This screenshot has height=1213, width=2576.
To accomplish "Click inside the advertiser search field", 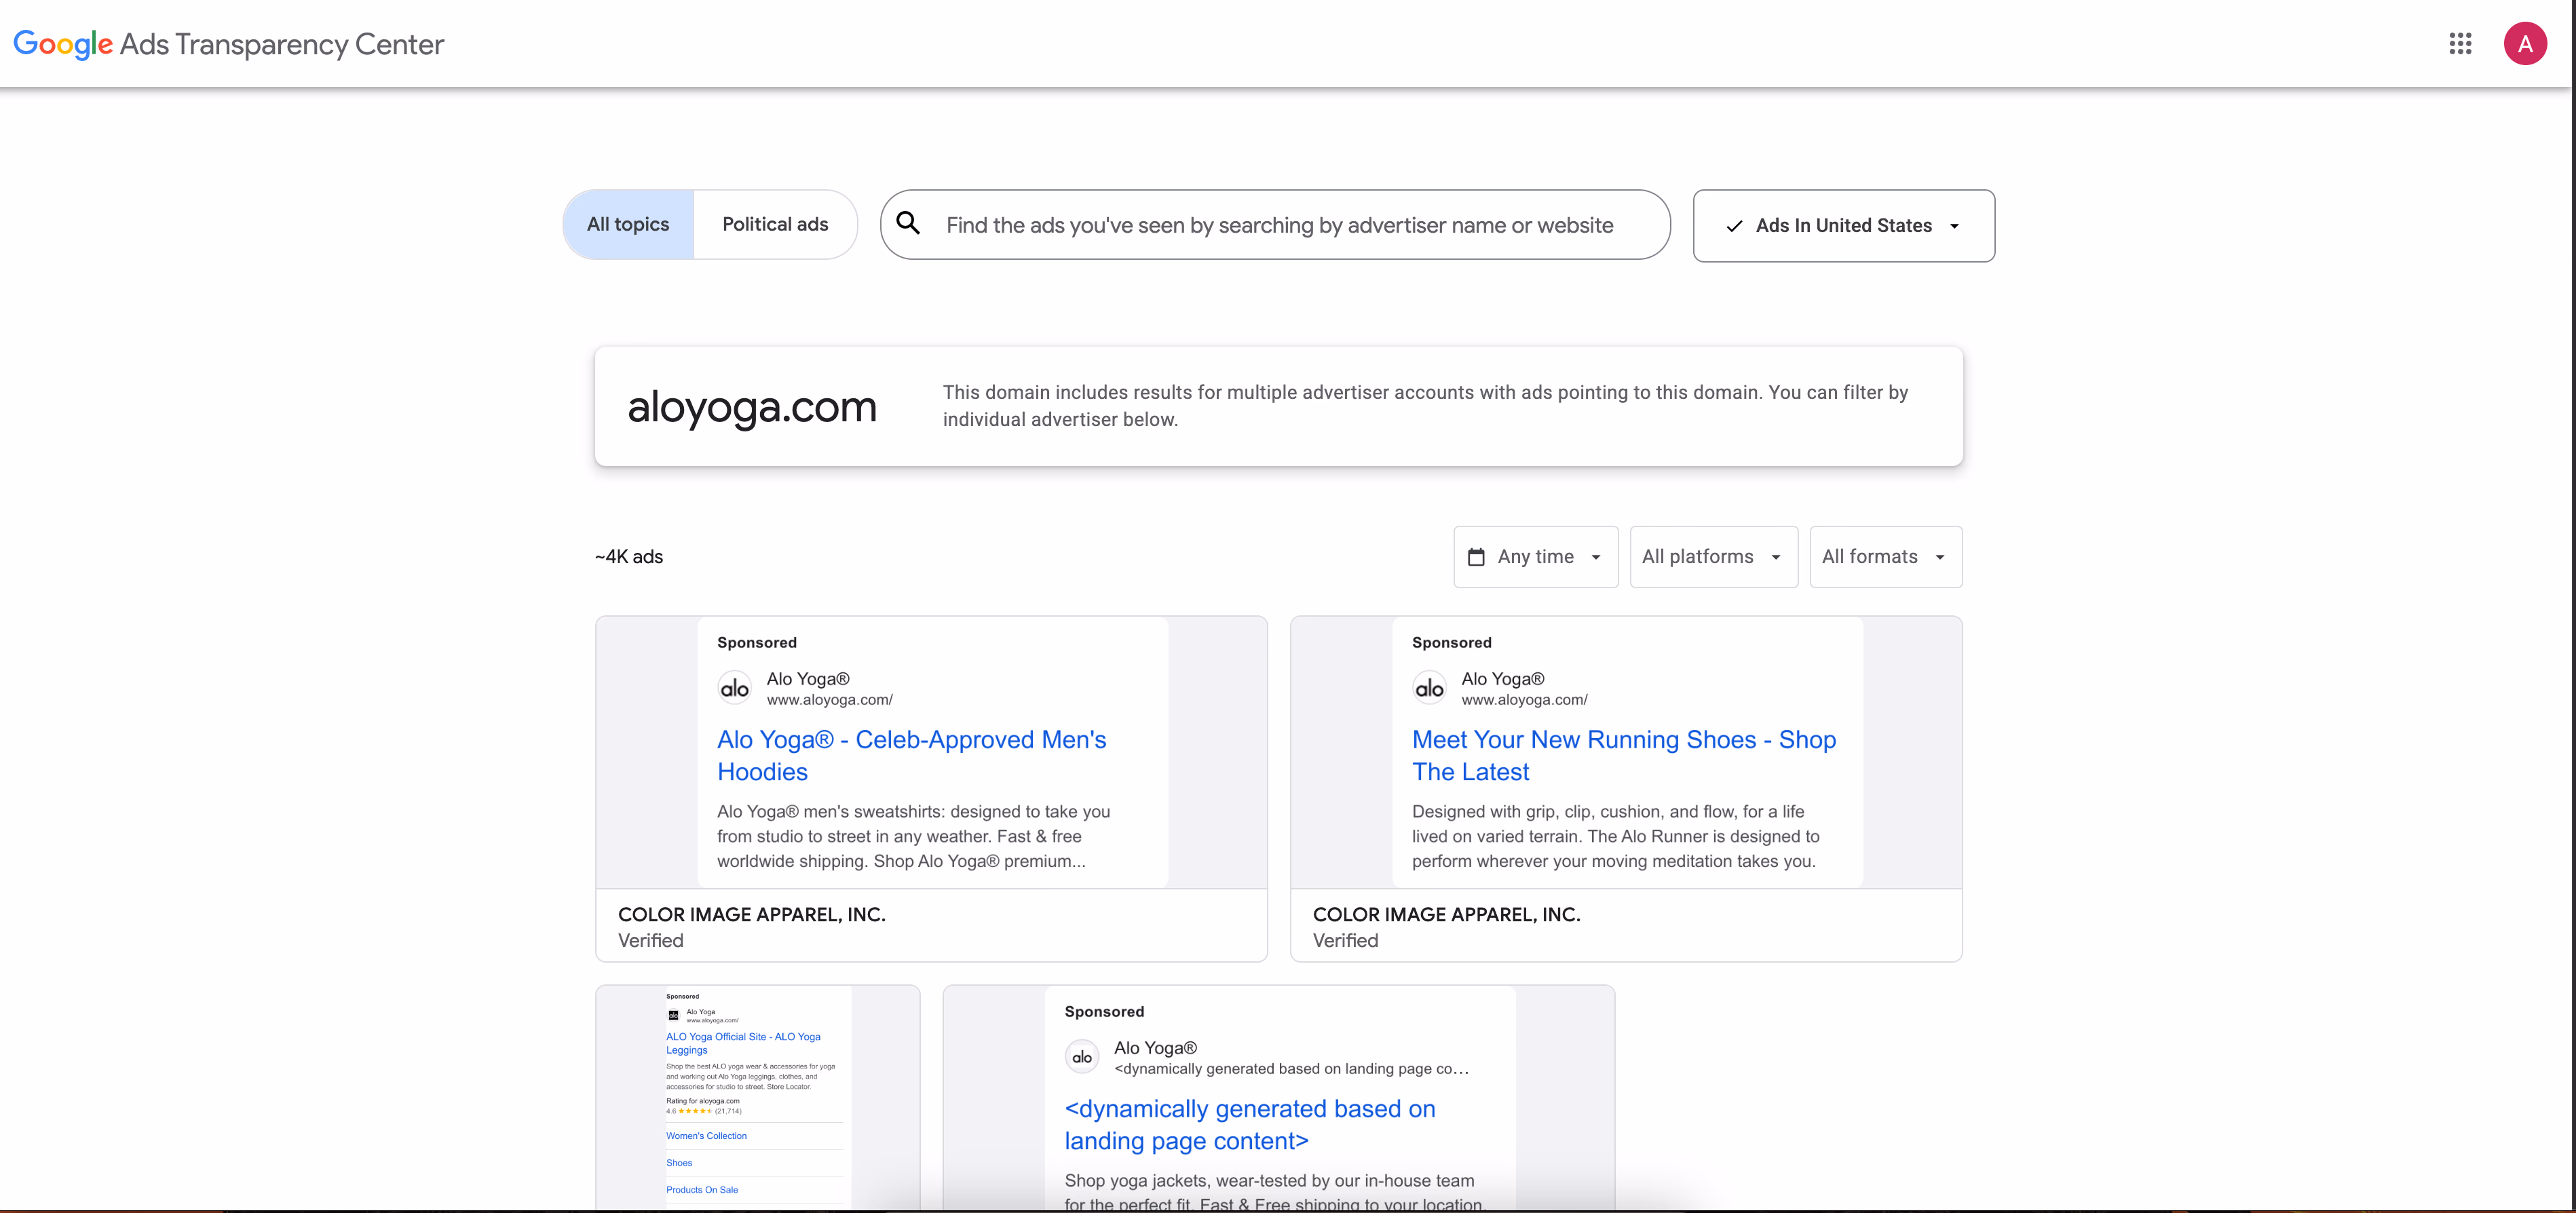I will (1270, 224).
